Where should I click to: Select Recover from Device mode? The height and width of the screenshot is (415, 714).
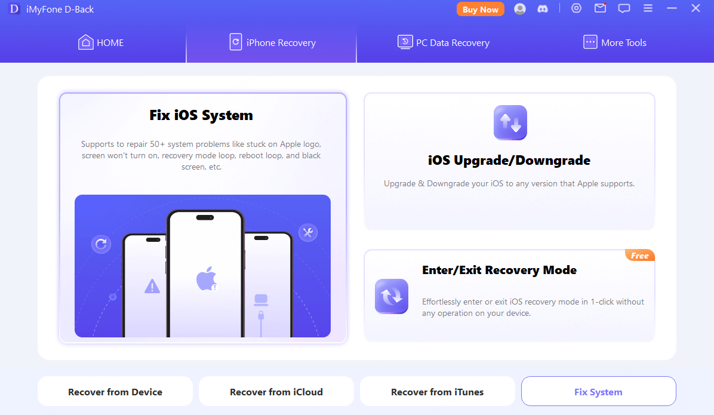point(115,391)
